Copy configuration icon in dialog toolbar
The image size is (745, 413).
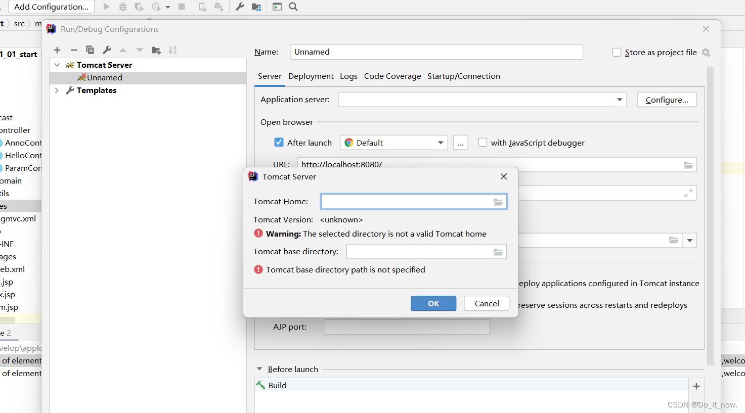coord(90,50)
